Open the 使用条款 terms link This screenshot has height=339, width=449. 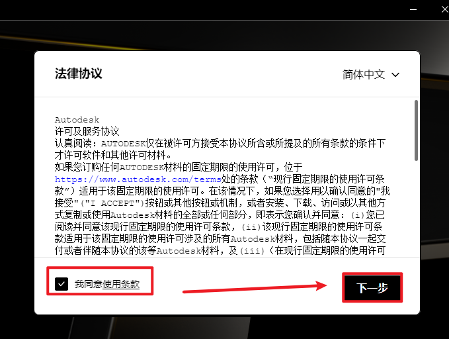[x=121, y=284]
